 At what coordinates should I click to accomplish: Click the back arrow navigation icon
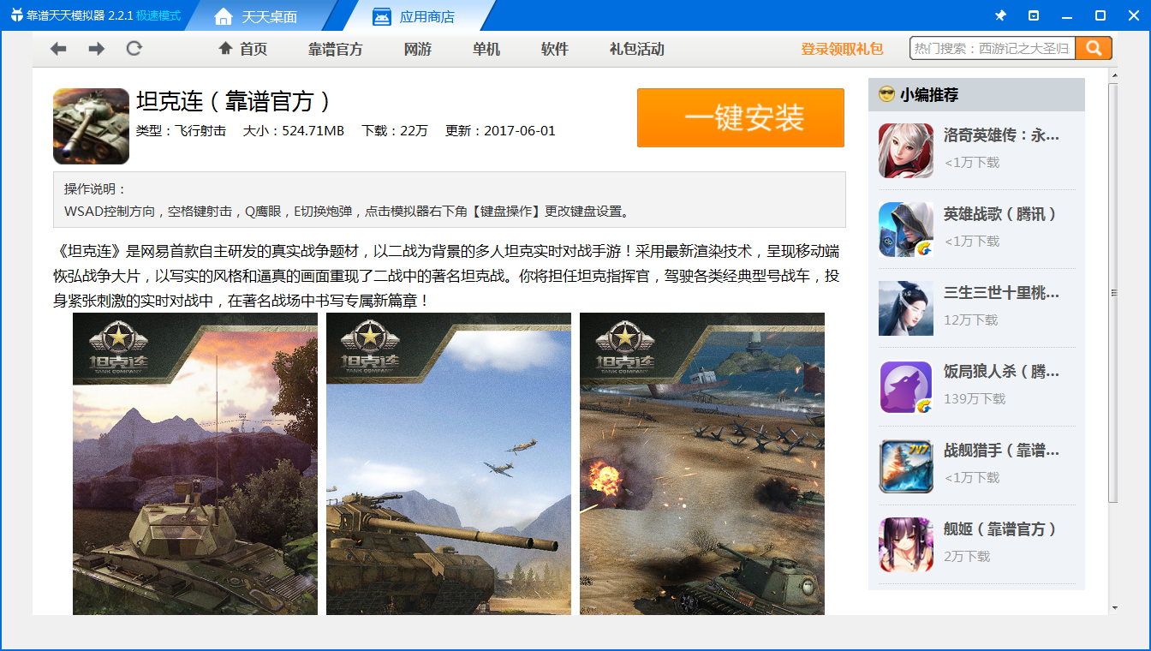pos(58,49)
